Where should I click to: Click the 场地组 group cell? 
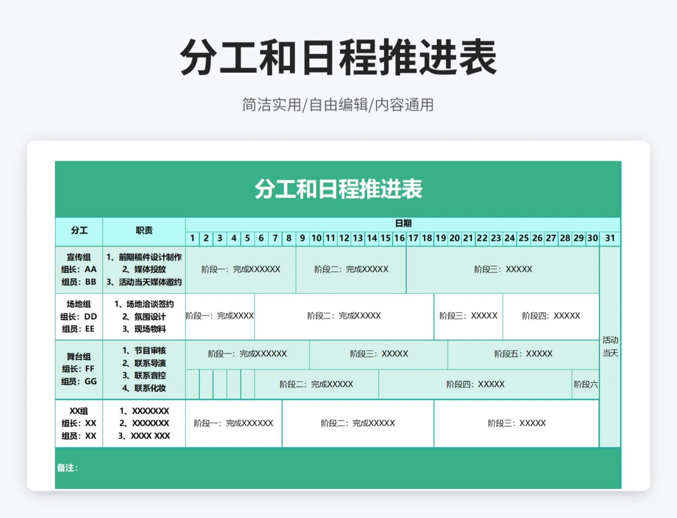tap(78, 316)
